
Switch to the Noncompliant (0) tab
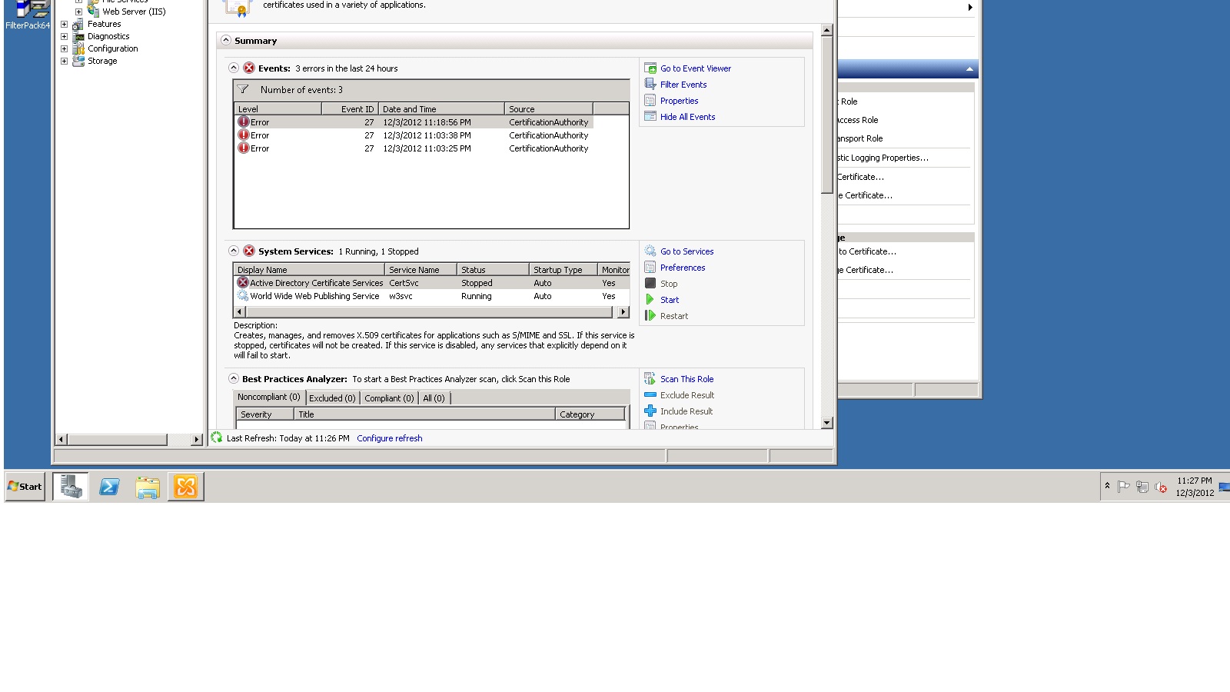coord(269,398)
